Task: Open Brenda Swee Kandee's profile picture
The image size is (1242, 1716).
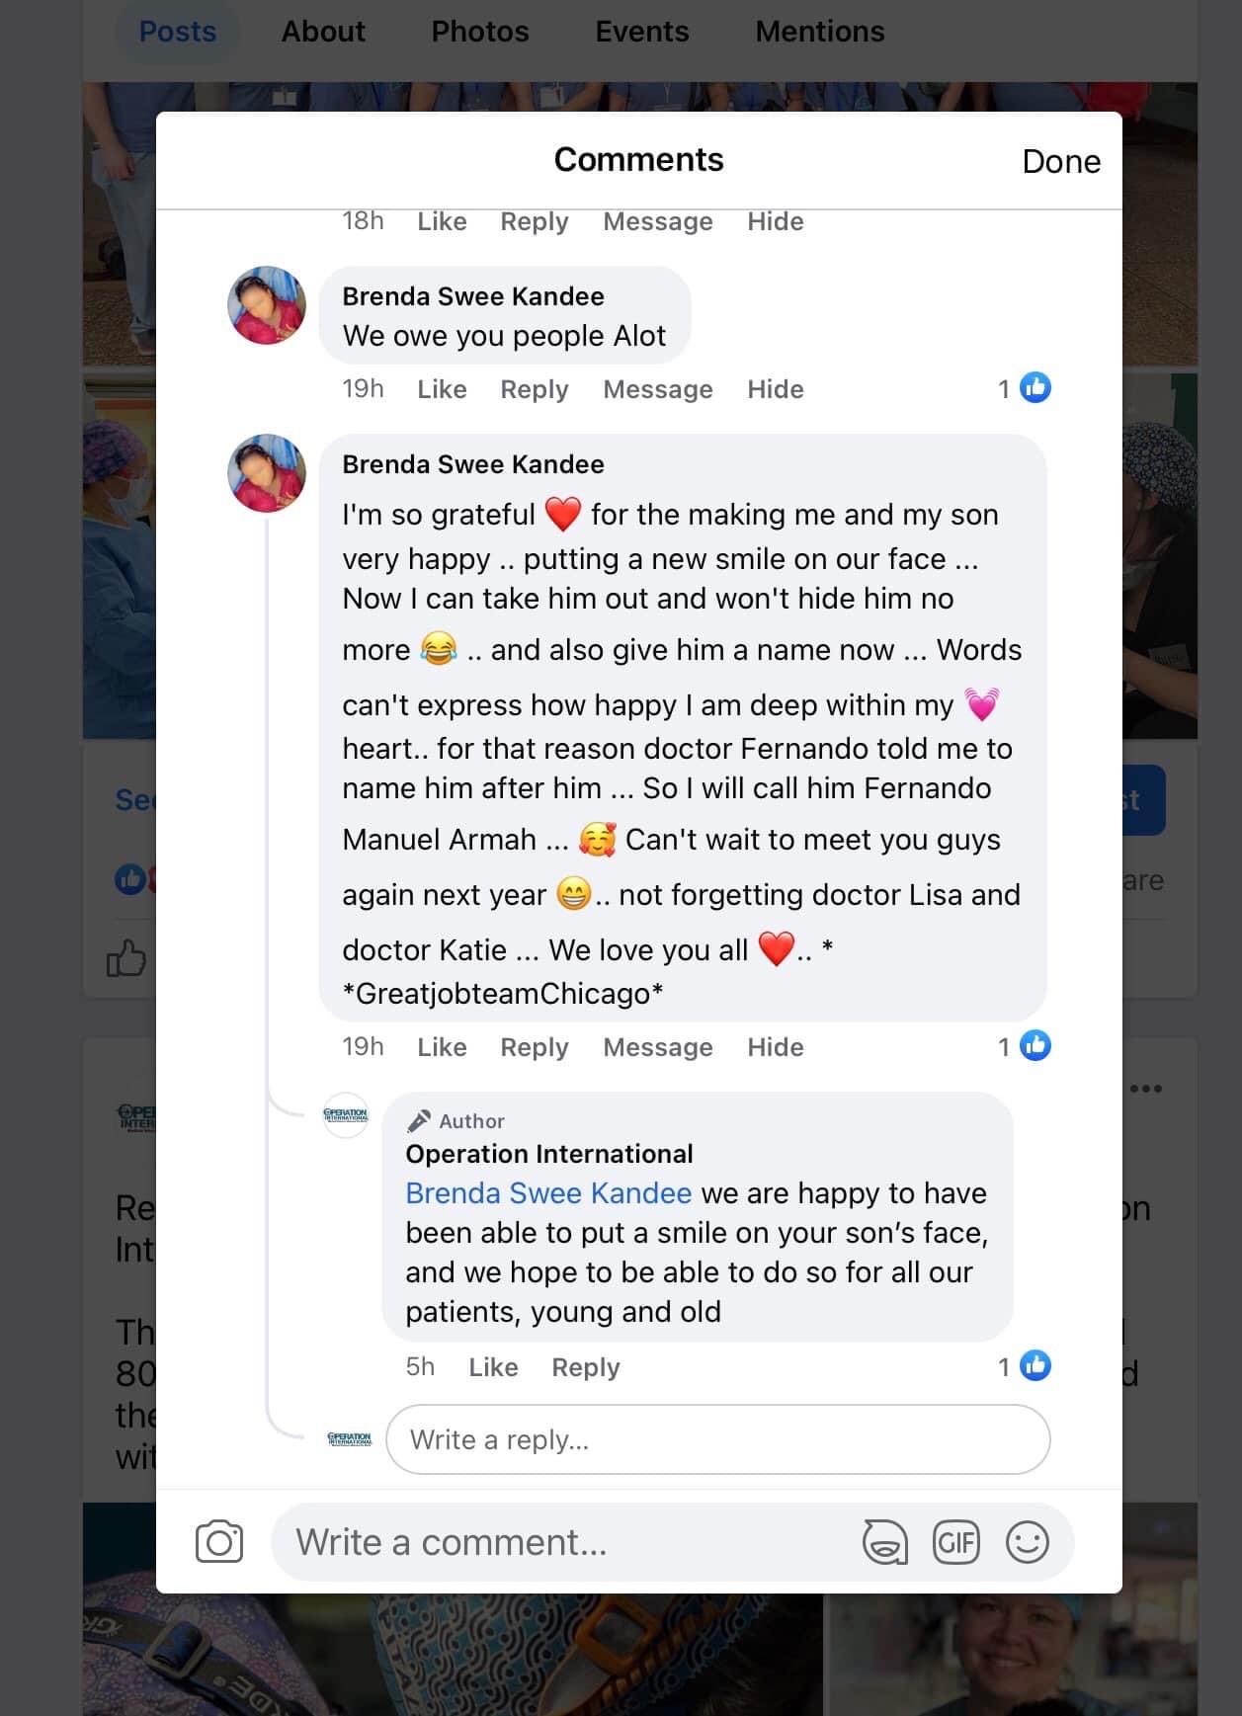Action: tap(267, 305)
